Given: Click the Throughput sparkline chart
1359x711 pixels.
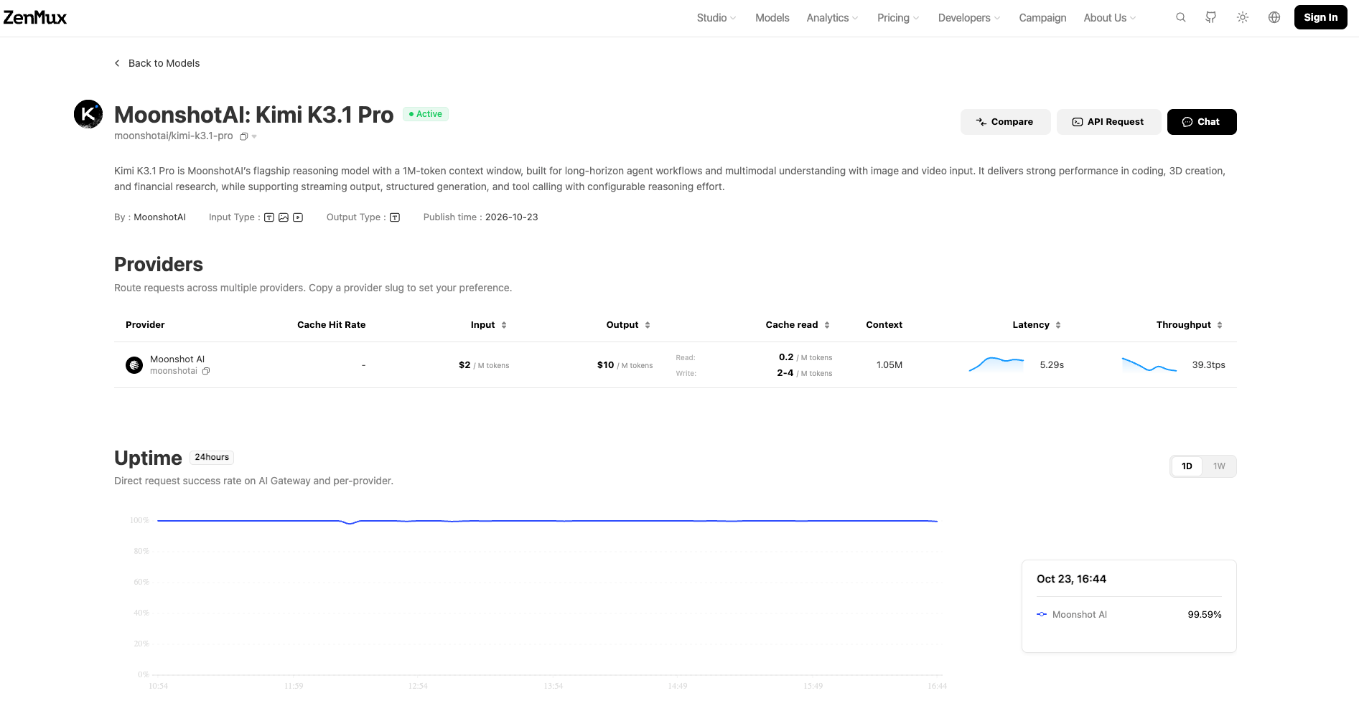Looking at the screenshot, I should click(1149, 364).
